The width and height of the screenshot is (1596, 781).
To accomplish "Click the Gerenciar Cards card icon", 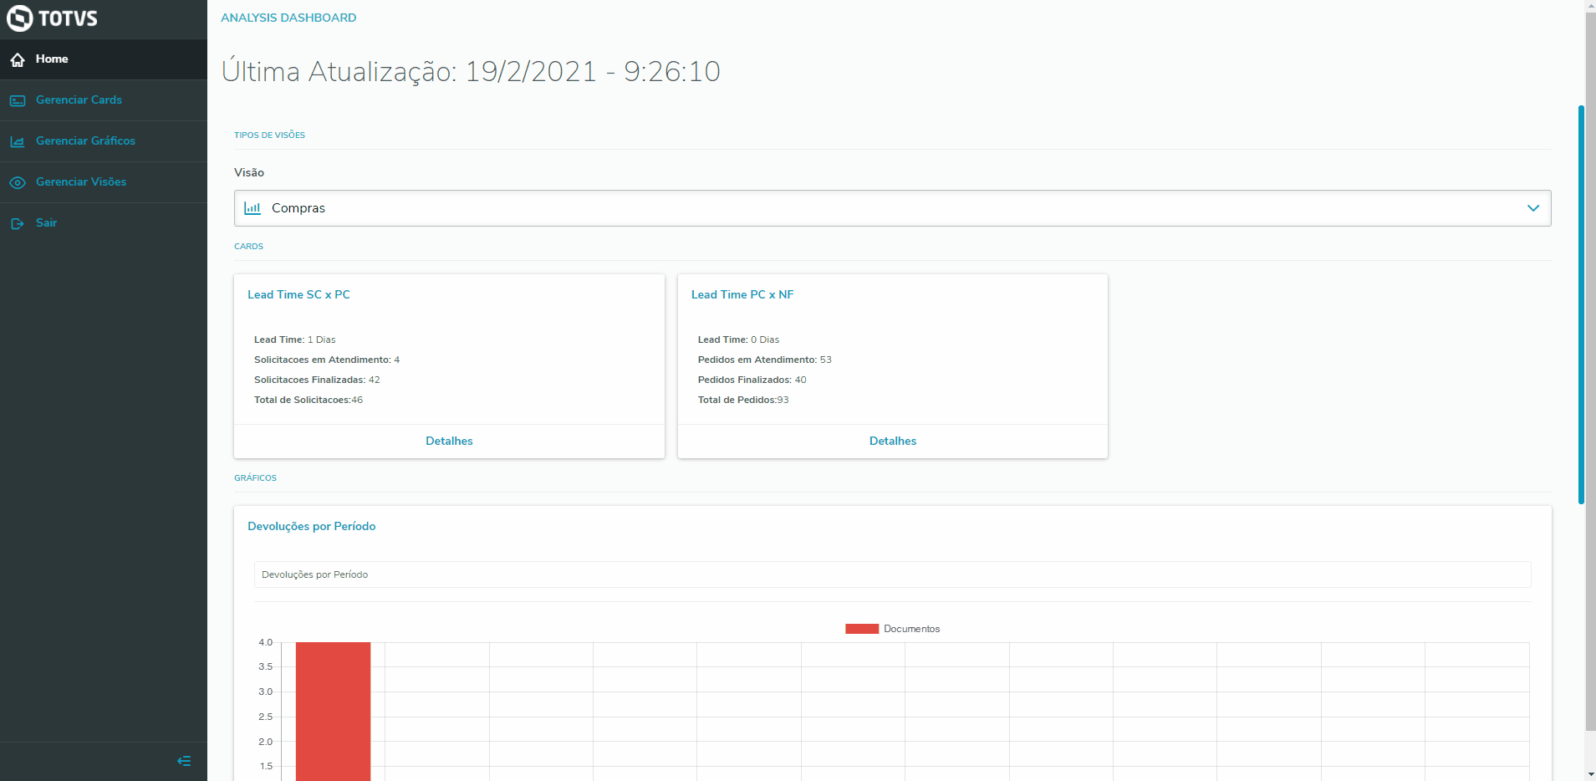I will click(x=18, y=100).
